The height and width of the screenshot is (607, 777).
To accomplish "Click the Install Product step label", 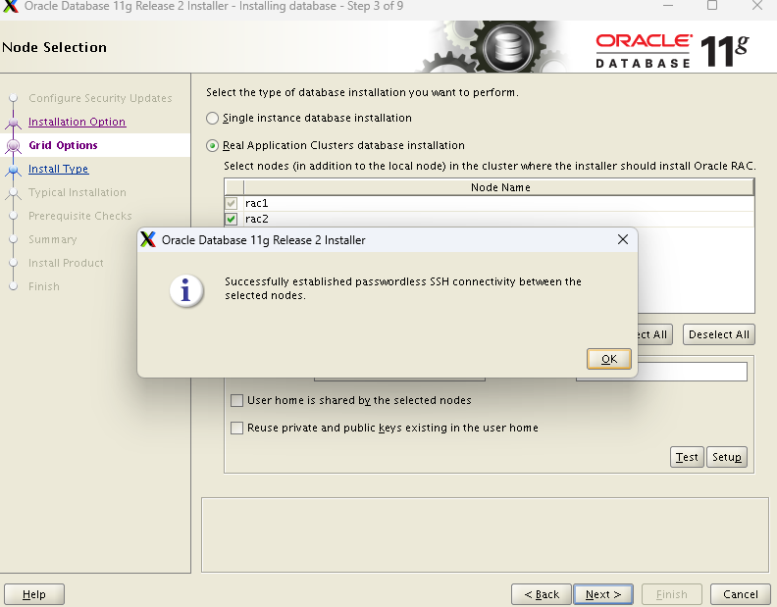I will click(x=66, y=263).
